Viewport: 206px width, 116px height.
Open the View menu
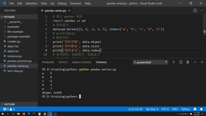click(44, 4)
